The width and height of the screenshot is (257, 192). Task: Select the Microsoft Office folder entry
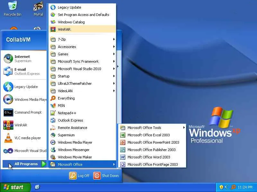82,164
